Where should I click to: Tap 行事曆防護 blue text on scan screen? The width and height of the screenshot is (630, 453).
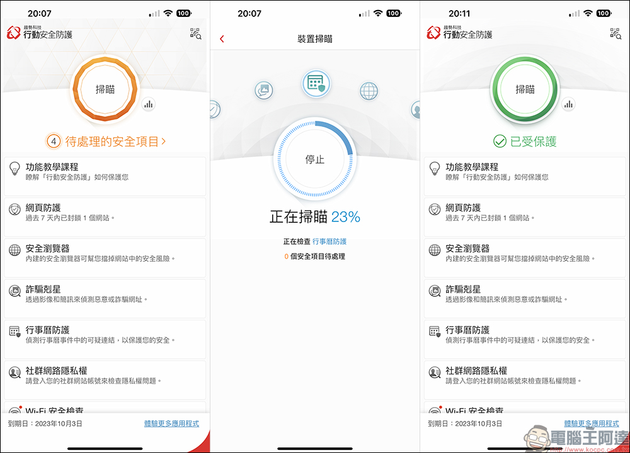329,242
